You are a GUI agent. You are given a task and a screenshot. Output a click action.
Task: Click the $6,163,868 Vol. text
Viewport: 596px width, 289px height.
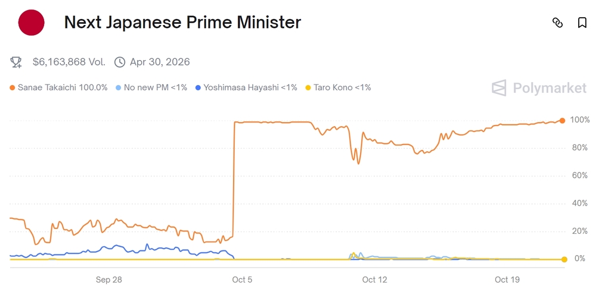coord(69,62)
